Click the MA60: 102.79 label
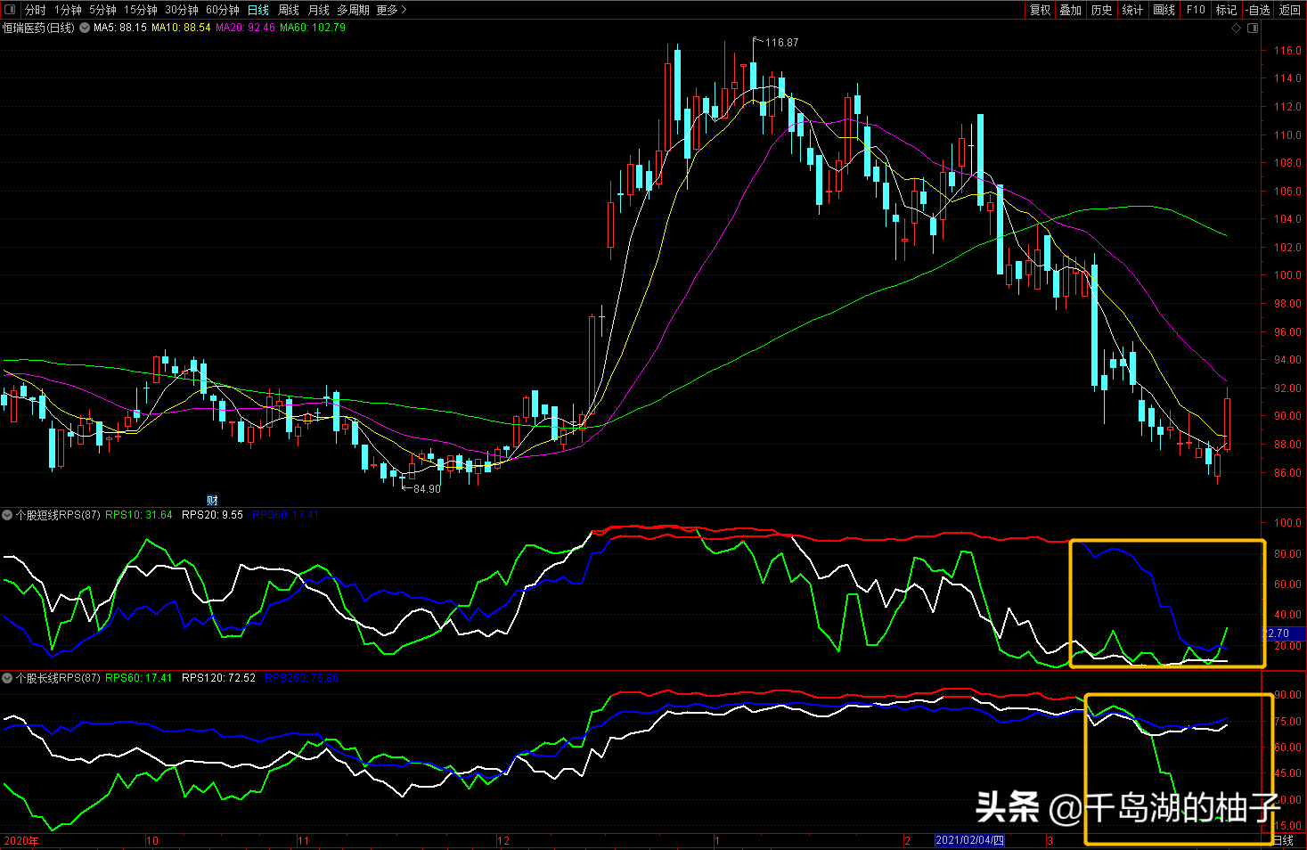Screen dimensions: 1307x850 click(x=313, y=29)
